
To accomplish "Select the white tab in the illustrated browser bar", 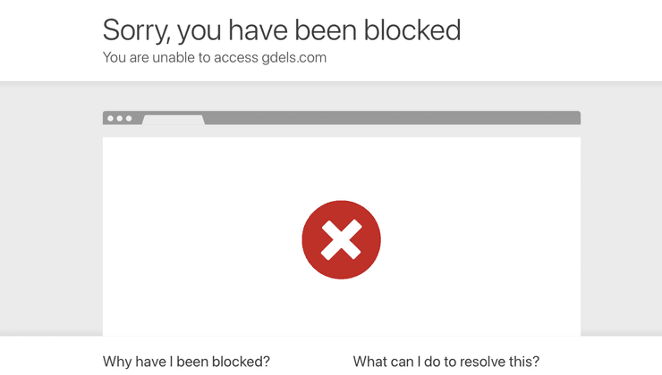I will (x=174, y=120).
